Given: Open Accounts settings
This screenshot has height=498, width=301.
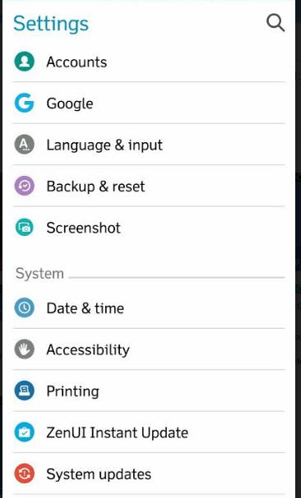Looking at the screenshot, I should 149,62.
